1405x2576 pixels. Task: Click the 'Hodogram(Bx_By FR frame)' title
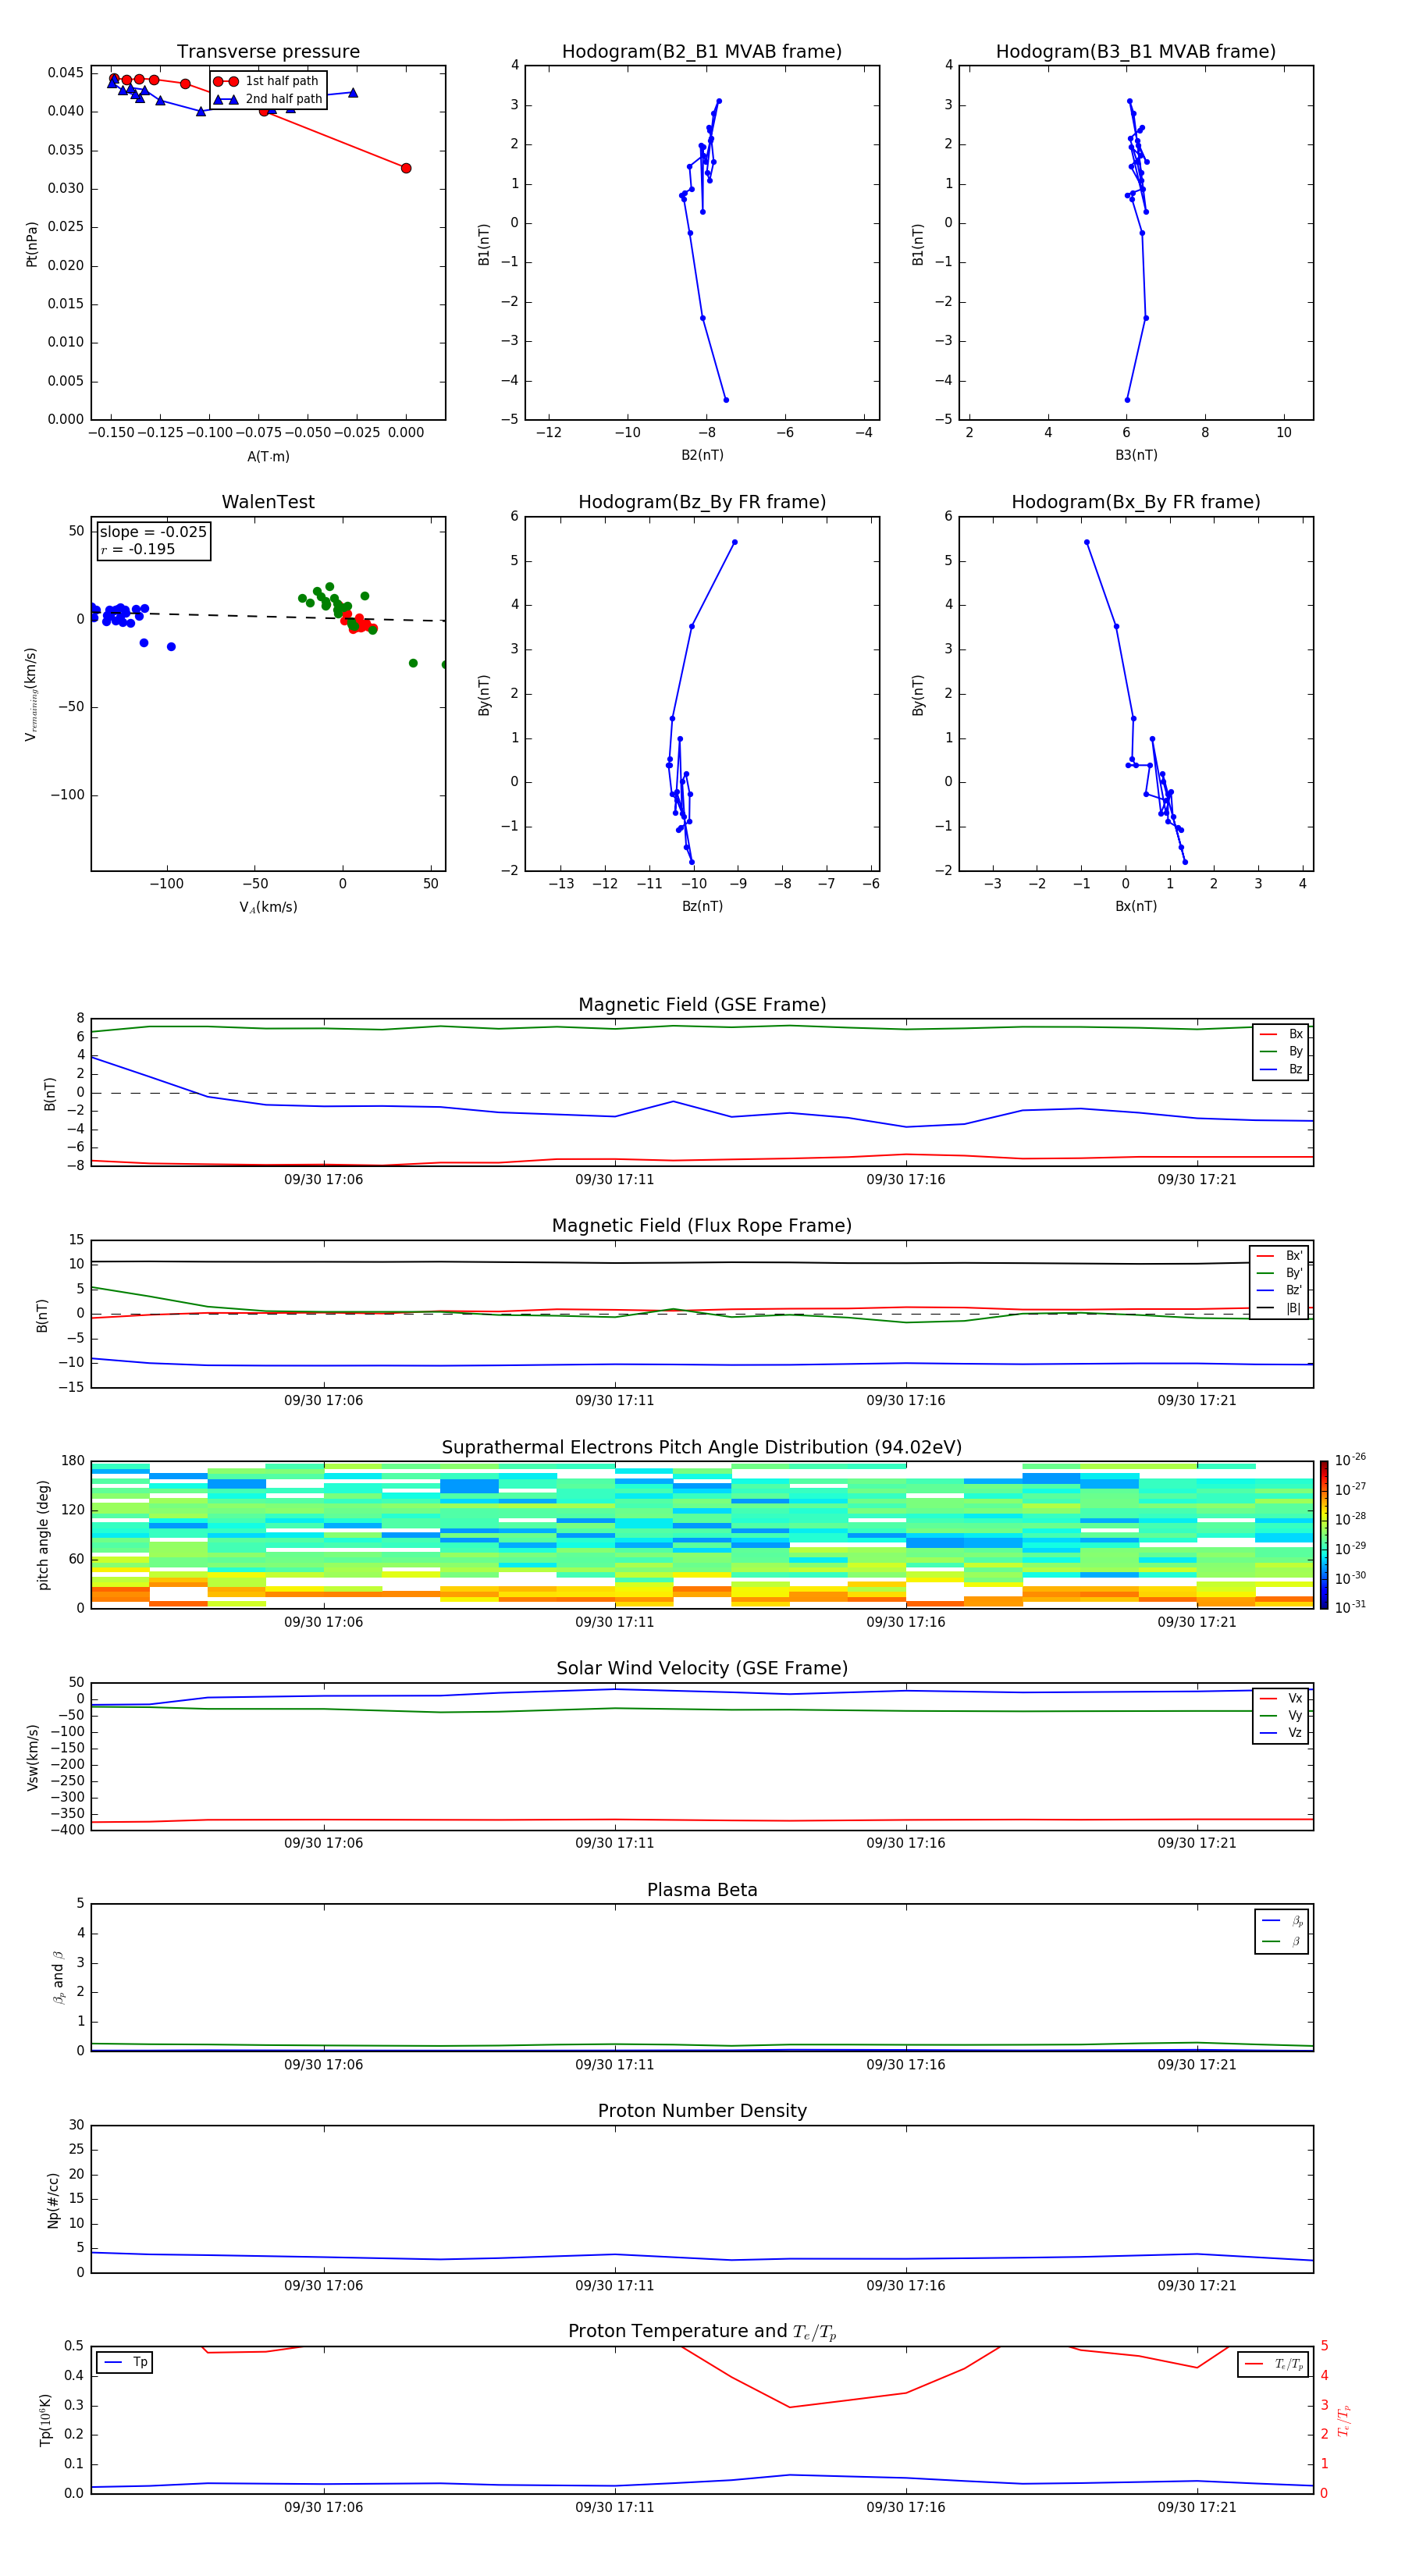pyautogui.click(x=1136, y=502)
